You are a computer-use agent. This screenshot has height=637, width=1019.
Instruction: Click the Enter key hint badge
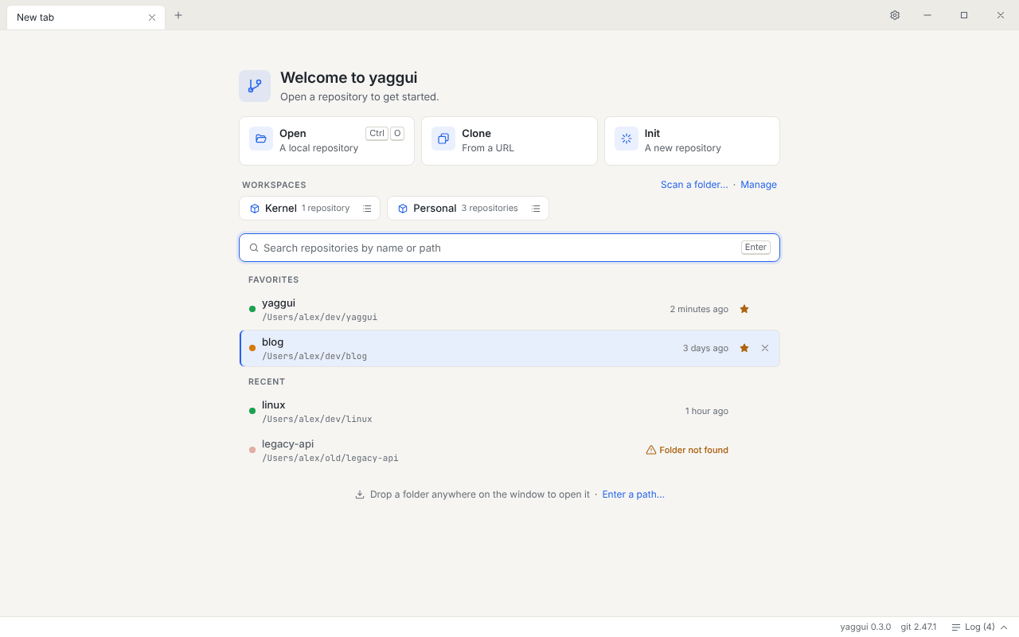click(x=755, y=248)
